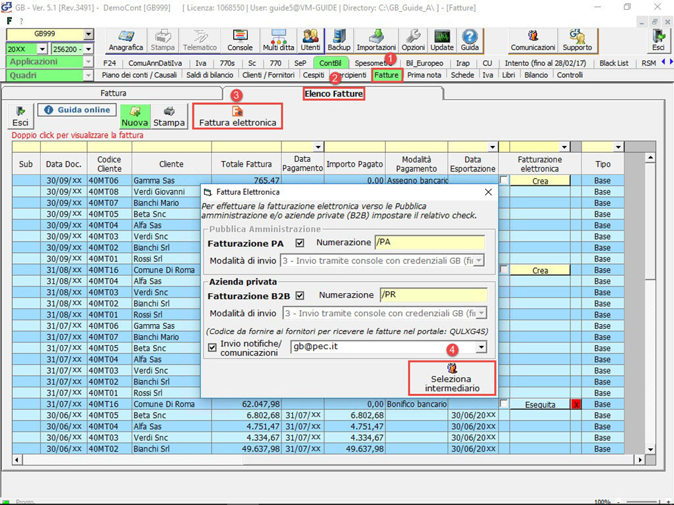Screen dimensions: 674x505
Task: Click the /PA numerazione field
Action: click(x=430, y=242)
